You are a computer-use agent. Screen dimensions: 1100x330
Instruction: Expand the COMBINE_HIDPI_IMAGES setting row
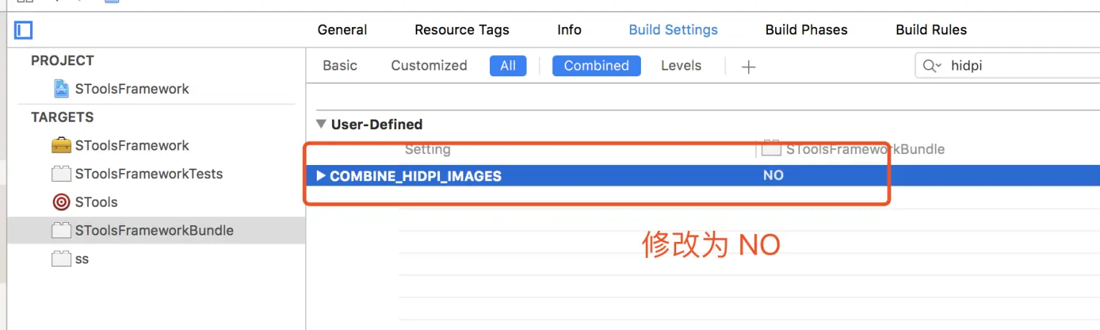pyautogui.click(x=320, y=176)
